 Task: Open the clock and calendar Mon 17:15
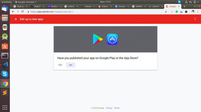click(105, 2)
